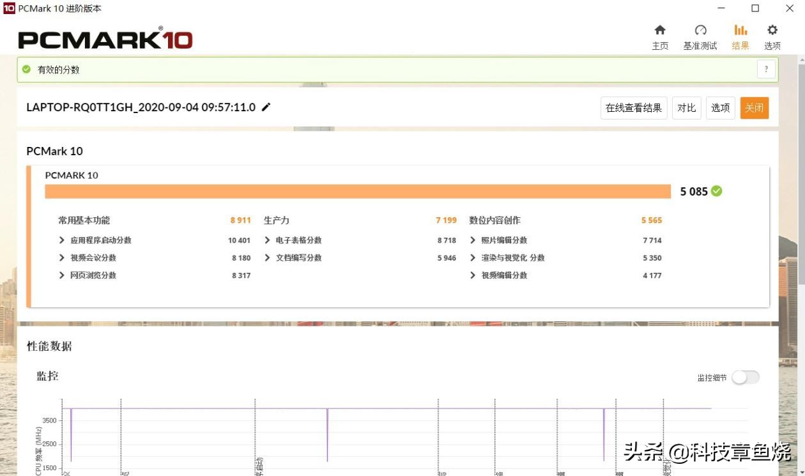
Task: Open the question mark help icon
Action: point(766,69)
